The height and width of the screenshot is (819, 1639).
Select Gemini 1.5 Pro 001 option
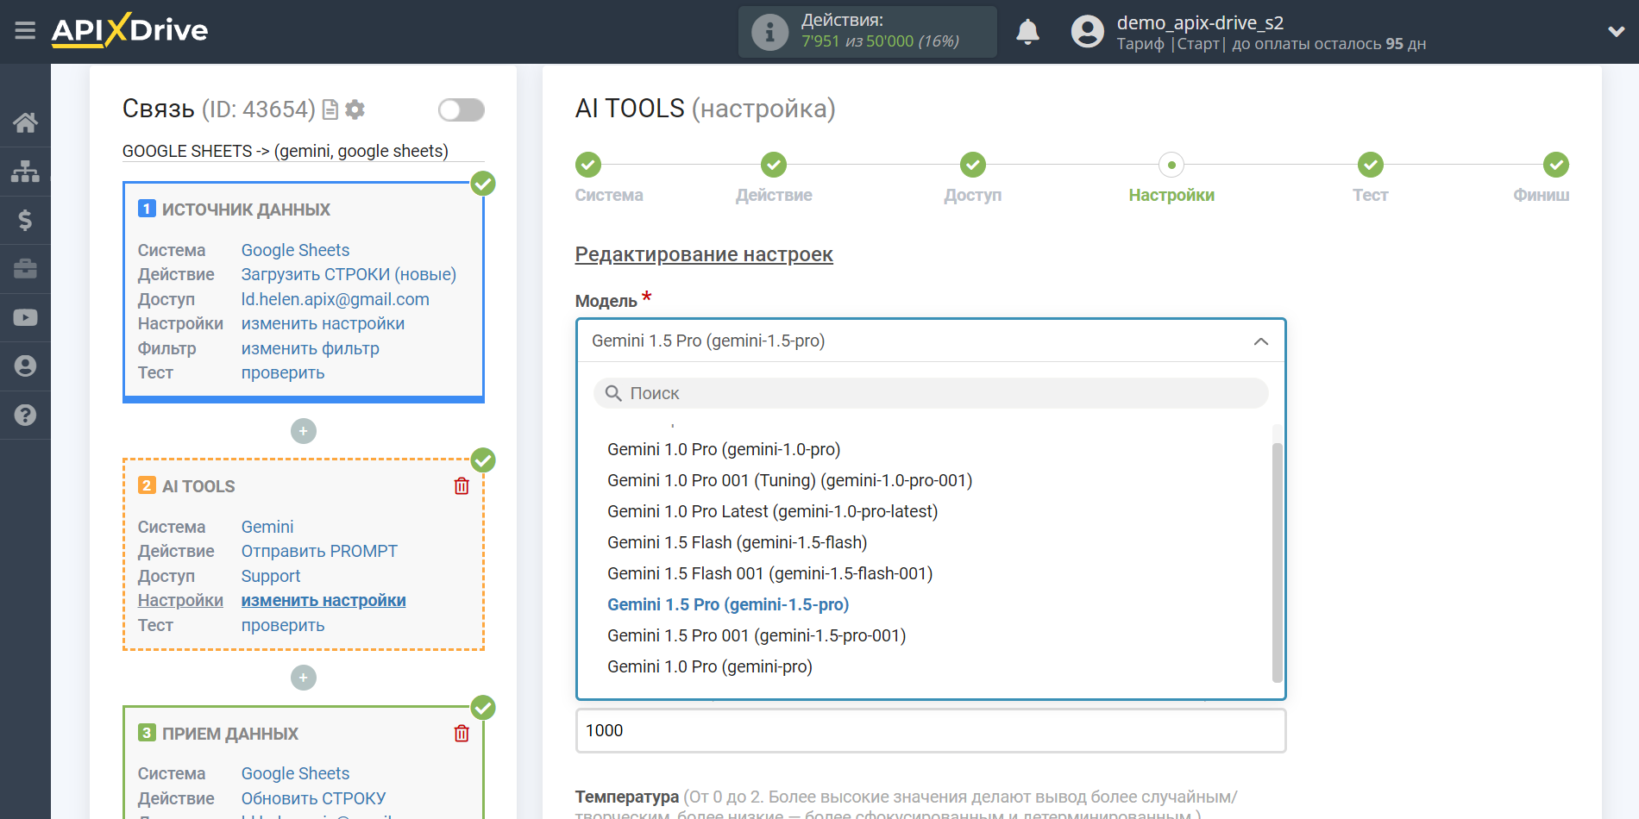coord(757,635)
